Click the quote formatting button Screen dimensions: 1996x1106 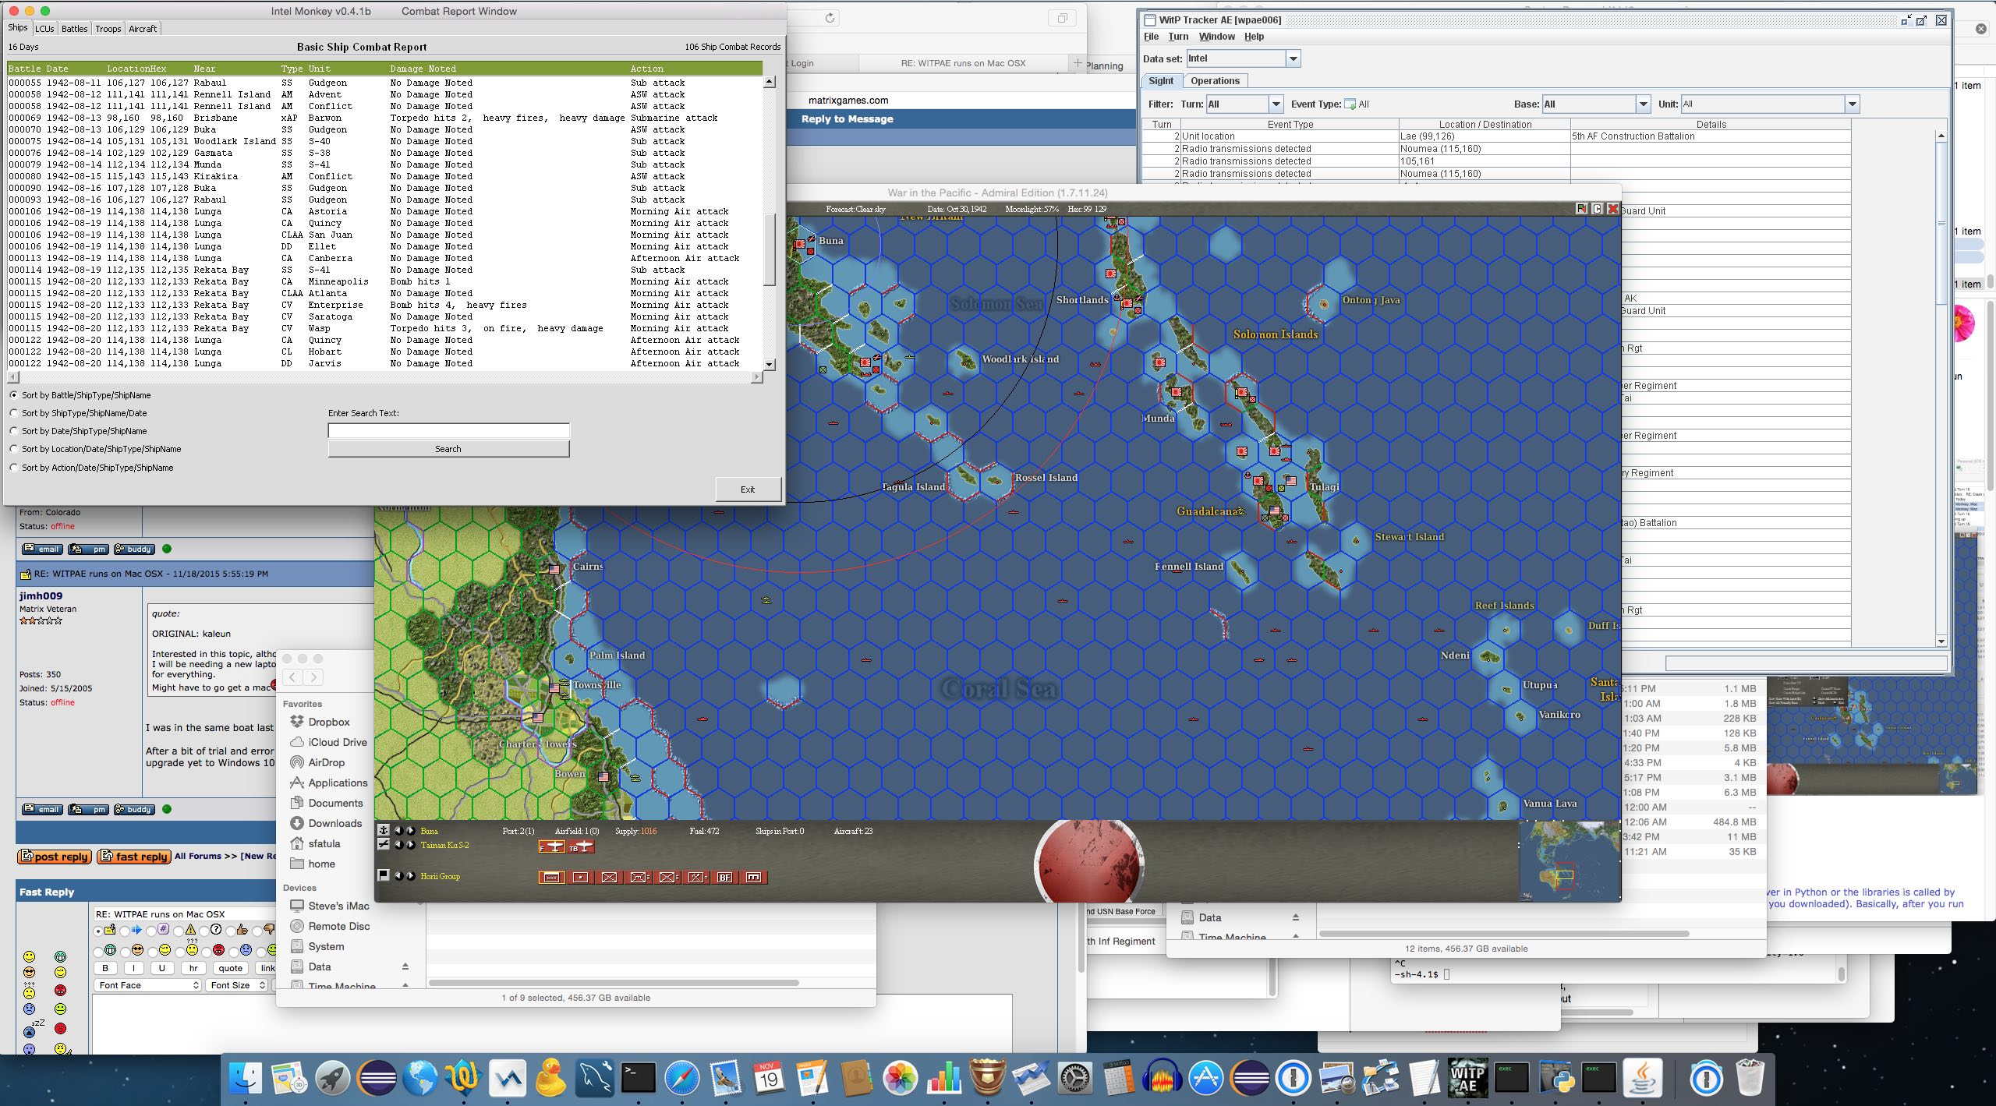[230, 968]
